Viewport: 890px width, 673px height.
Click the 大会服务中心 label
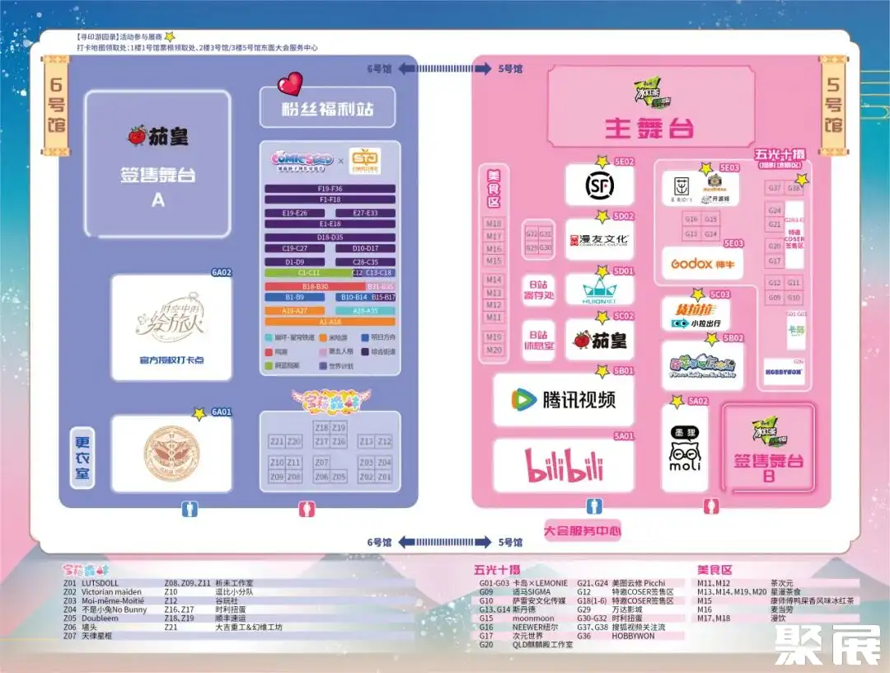[583, 530]
